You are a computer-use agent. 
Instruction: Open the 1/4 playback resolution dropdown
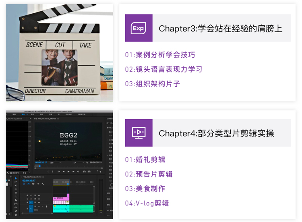click(x=79, y=163)
